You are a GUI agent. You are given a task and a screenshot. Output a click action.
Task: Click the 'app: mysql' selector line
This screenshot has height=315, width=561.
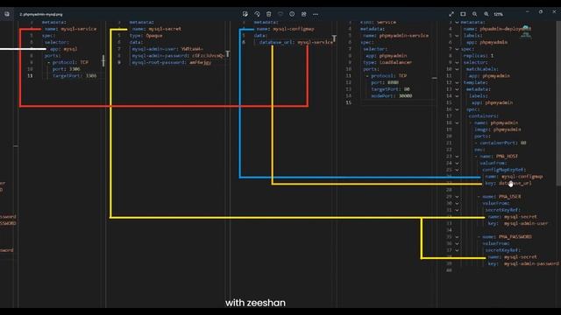(64, 49)
